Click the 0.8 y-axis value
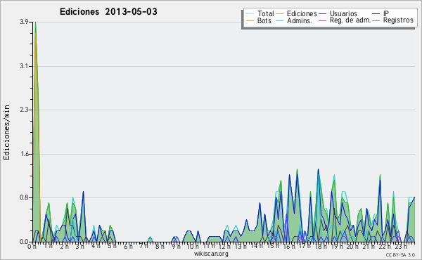The image size is (422, 260). (24, 197)
